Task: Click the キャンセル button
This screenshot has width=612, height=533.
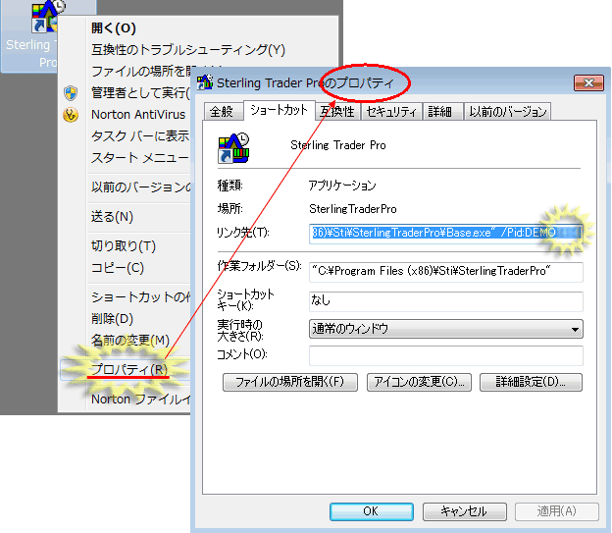Action: pos(465,511)
